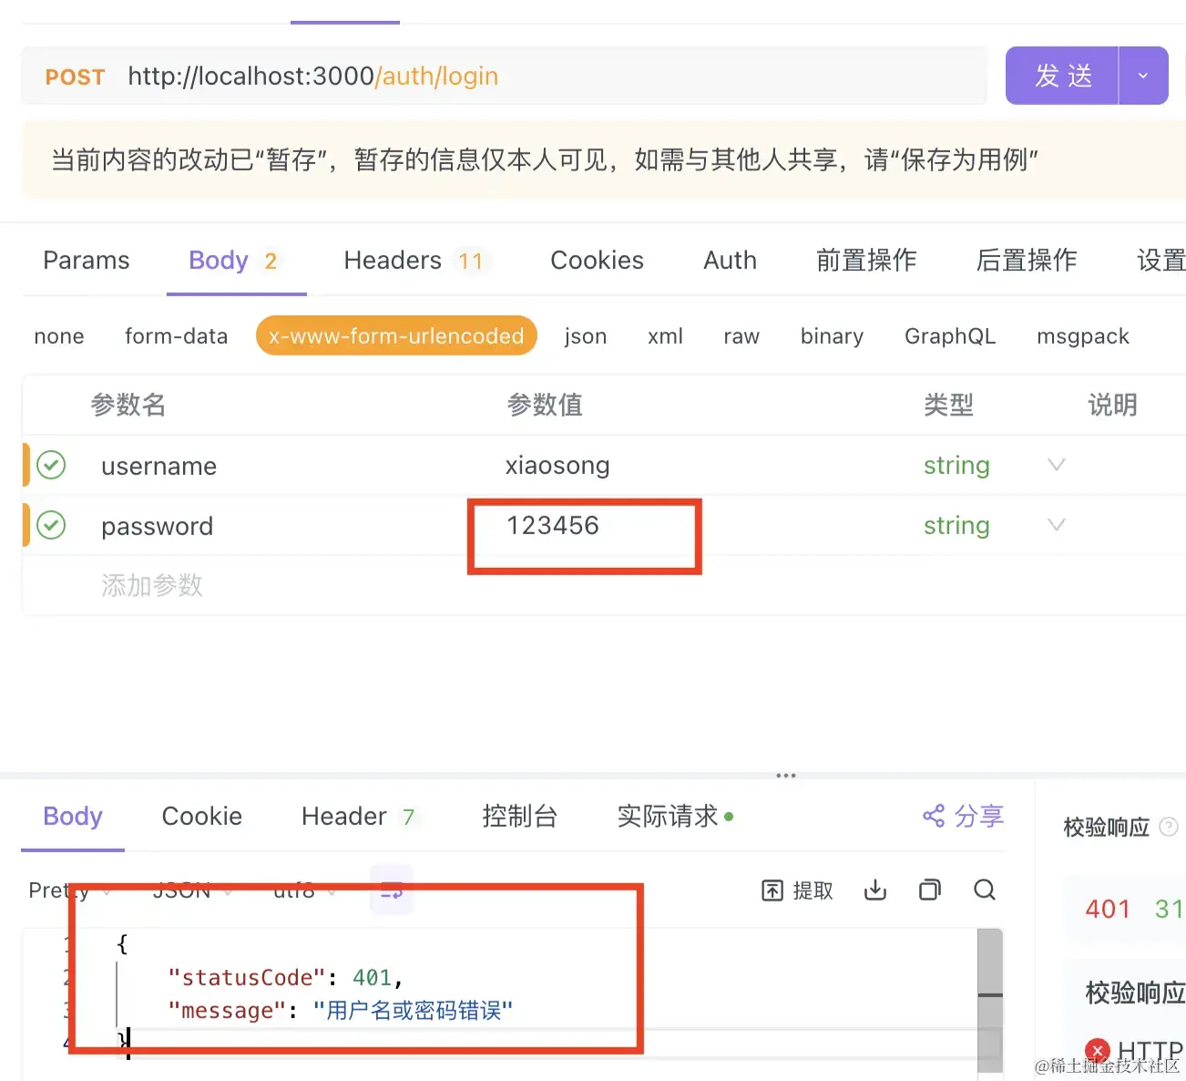Open the utf8 encoding dropdown

(304, 891)
